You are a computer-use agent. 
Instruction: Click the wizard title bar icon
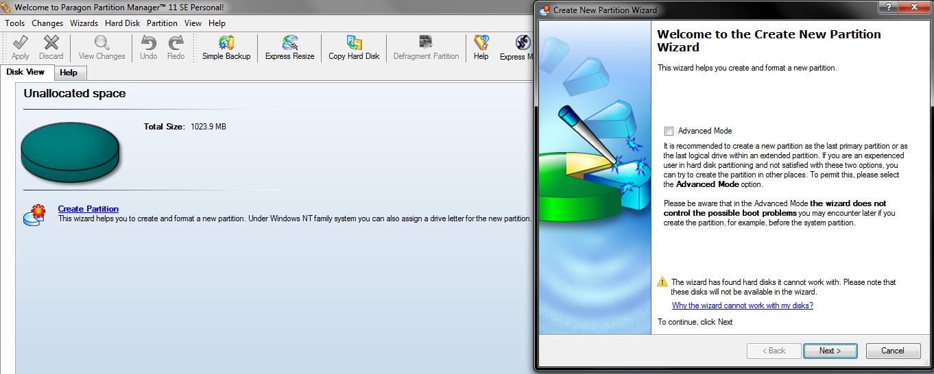click(x=544, y=10)
